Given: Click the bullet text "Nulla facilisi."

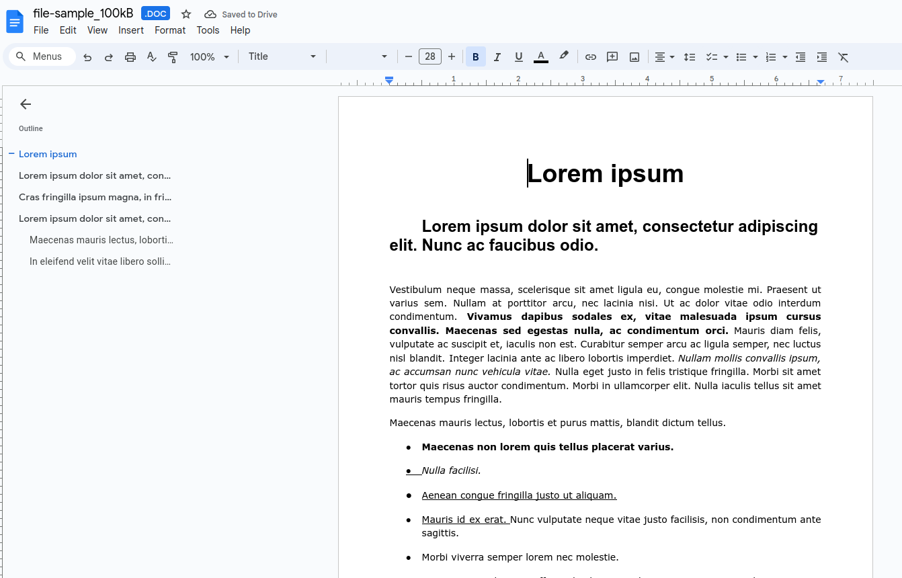Looking at the screenshot, I should 451,470.
